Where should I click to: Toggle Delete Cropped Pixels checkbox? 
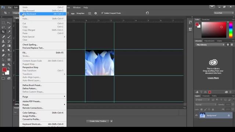[x=102, y=13]
